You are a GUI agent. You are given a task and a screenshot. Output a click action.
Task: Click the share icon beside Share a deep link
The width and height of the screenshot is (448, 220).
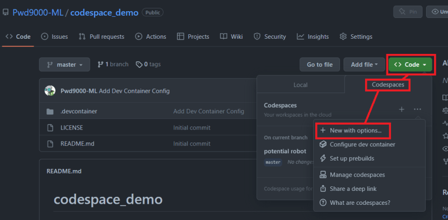point(323,189)
